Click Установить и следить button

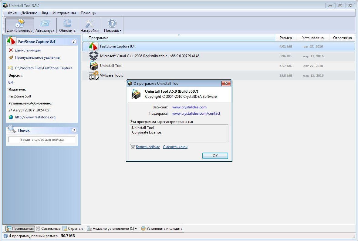[x=162, y=229]
